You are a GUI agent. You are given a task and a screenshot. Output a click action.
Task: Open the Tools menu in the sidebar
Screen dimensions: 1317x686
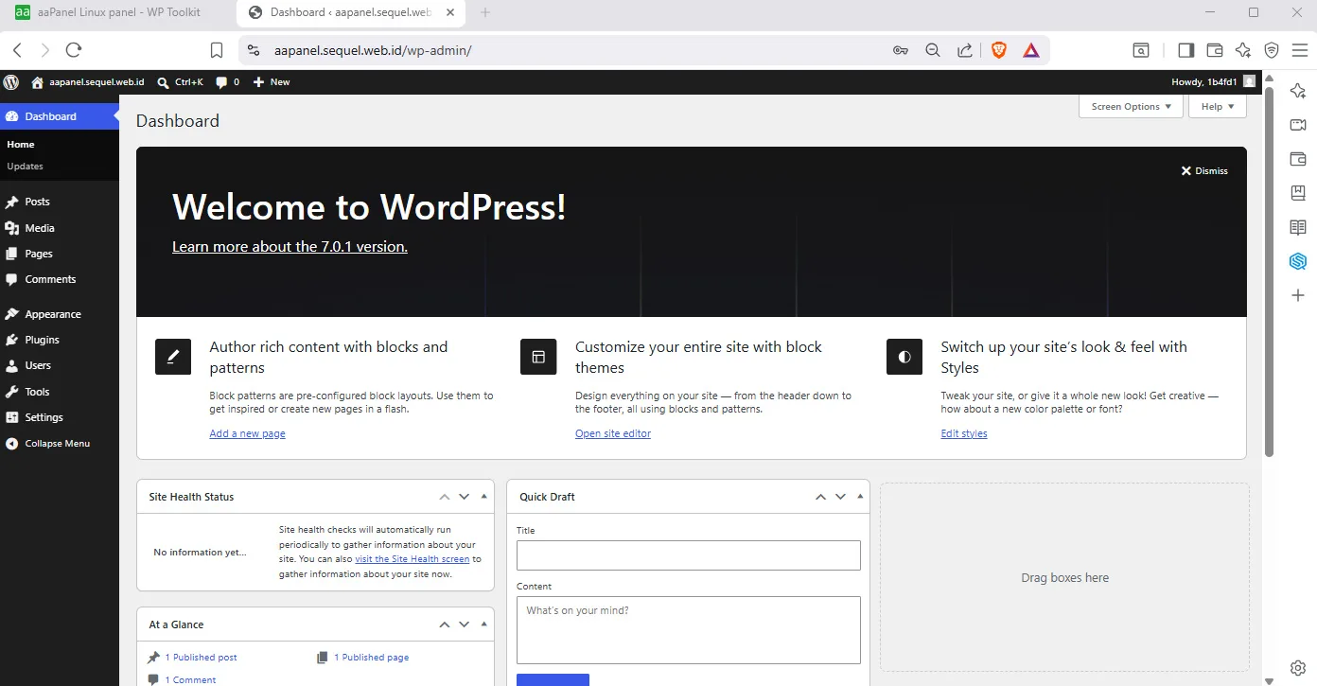click(x=60, y=392)
